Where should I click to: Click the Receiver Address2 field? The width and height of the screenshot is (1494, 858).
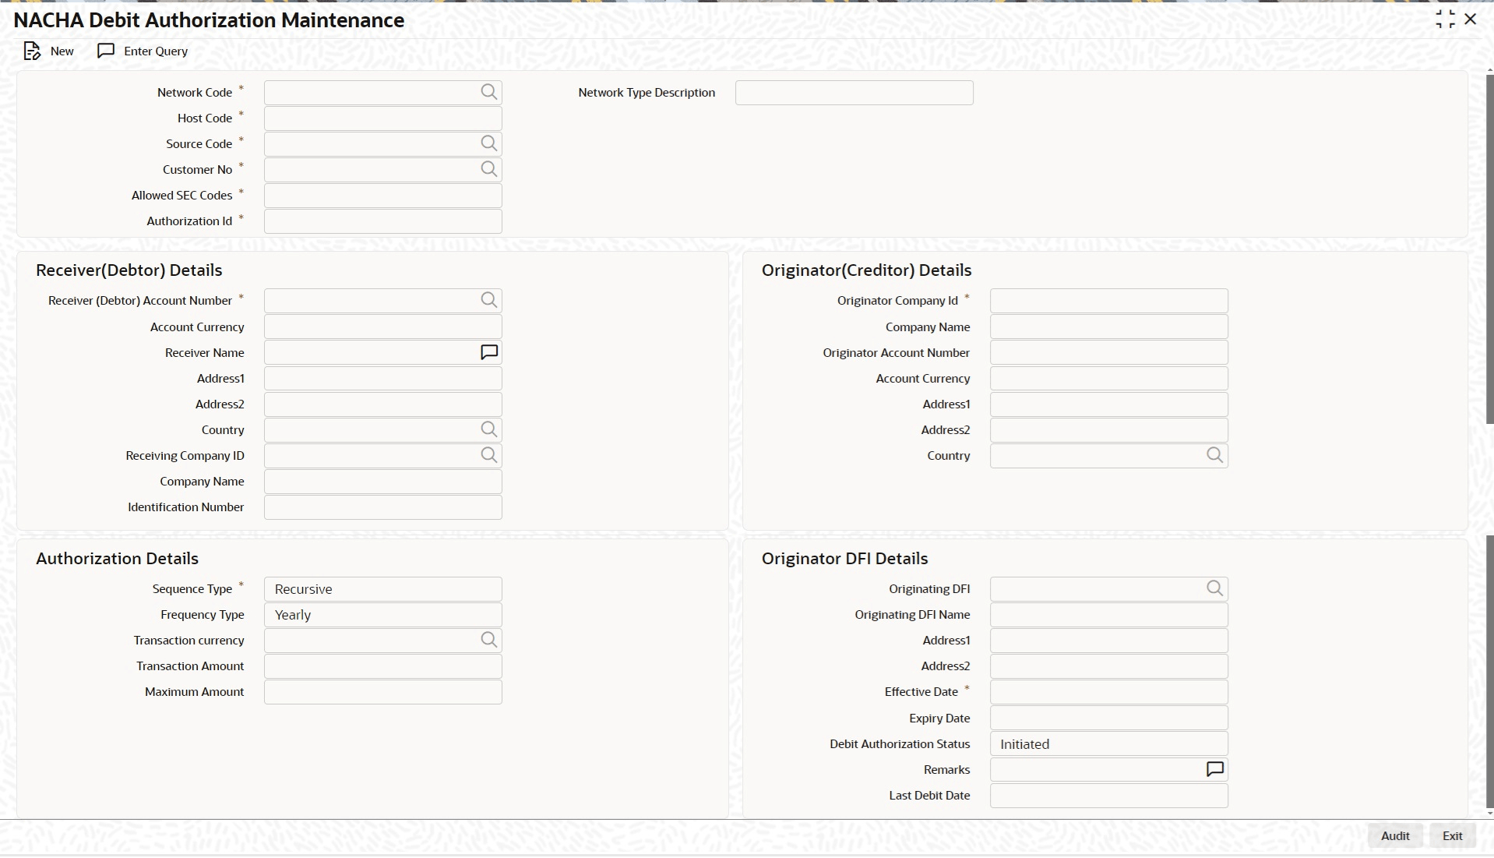383,404
